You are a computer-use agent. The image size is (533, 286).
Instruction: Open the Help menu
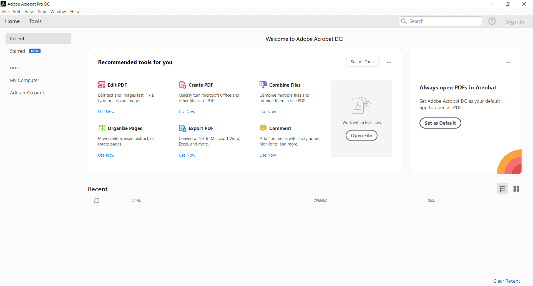click(75, 11)
